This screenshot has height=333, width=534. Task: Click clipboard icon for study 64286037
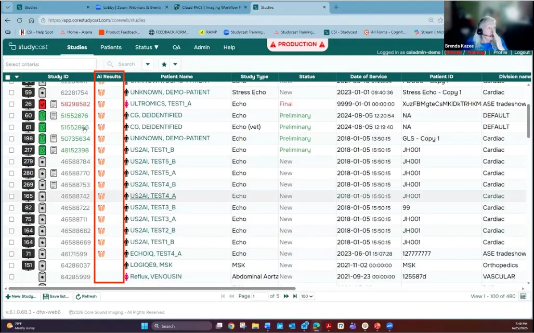coord(42,265)
